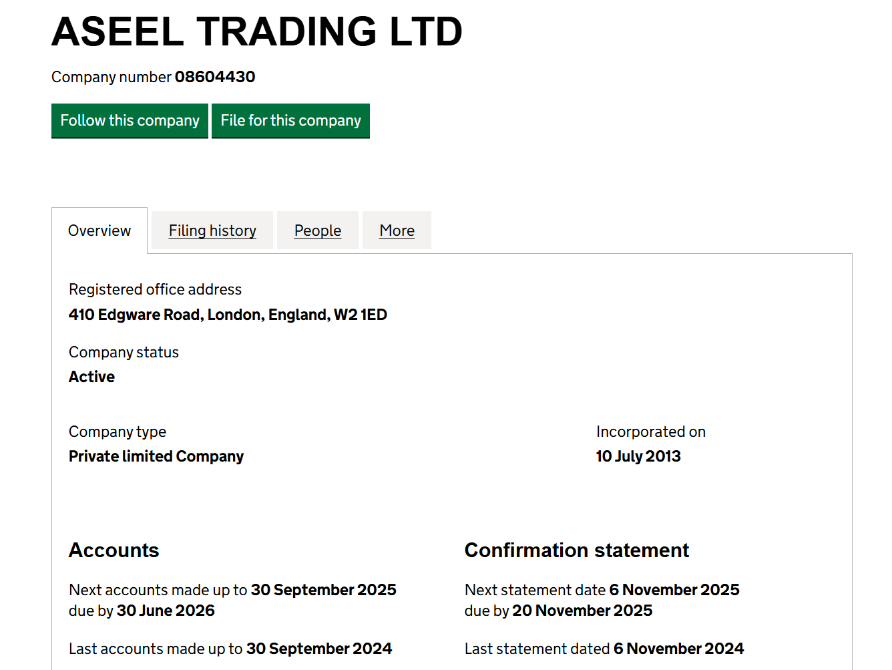Click the Active company status value
892x670 pixels.
point(91,377)
